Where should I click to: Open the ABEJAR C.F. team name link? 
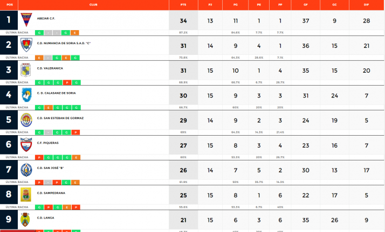46,18
